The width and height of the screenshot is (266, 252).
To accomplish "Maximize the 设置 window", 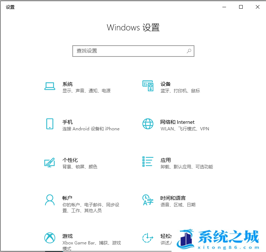I will click(x=241, y=7).
